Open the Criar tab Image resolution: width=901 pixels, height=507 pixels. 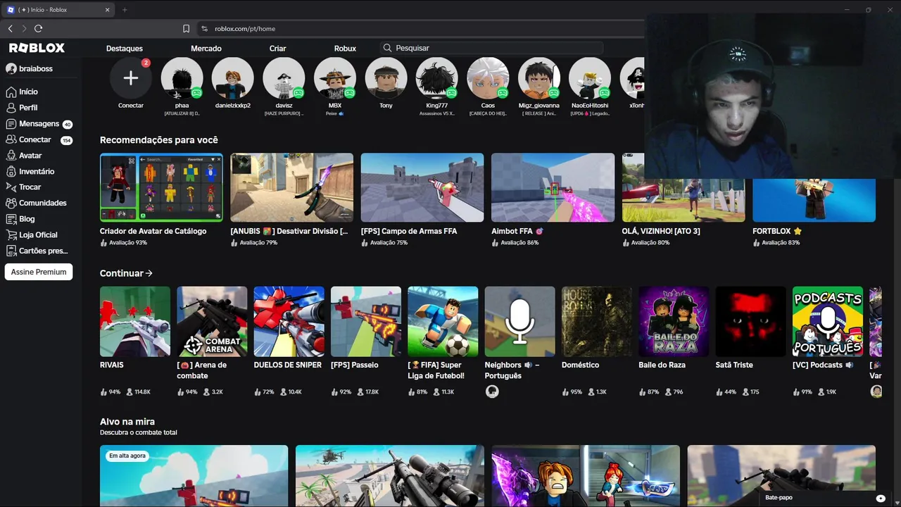(278, 49)
